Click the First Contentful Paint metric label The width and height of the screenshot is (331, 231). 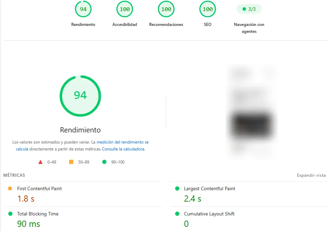tap(39, 188)
